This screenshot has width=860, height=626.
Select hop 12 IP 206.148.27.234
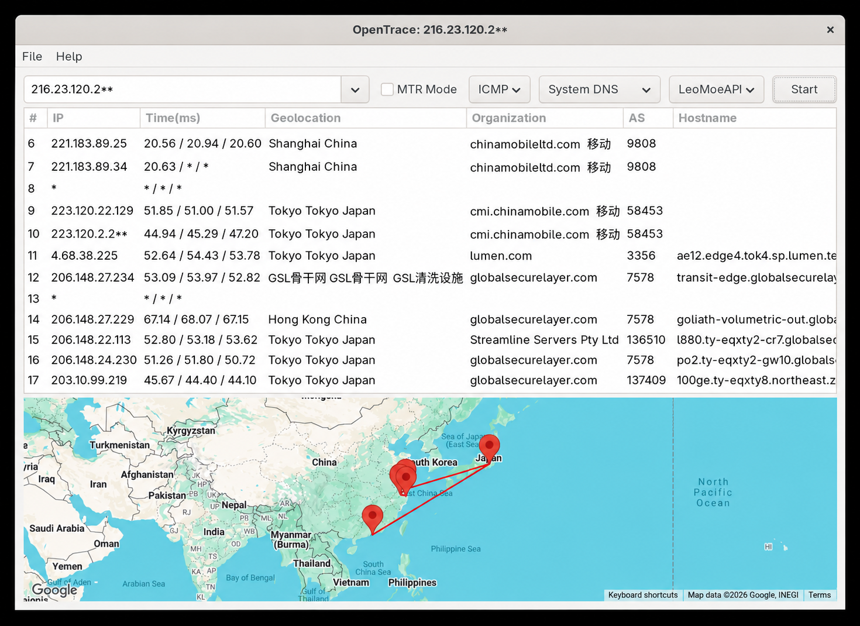pyautogui.click(x=92, y=277)
